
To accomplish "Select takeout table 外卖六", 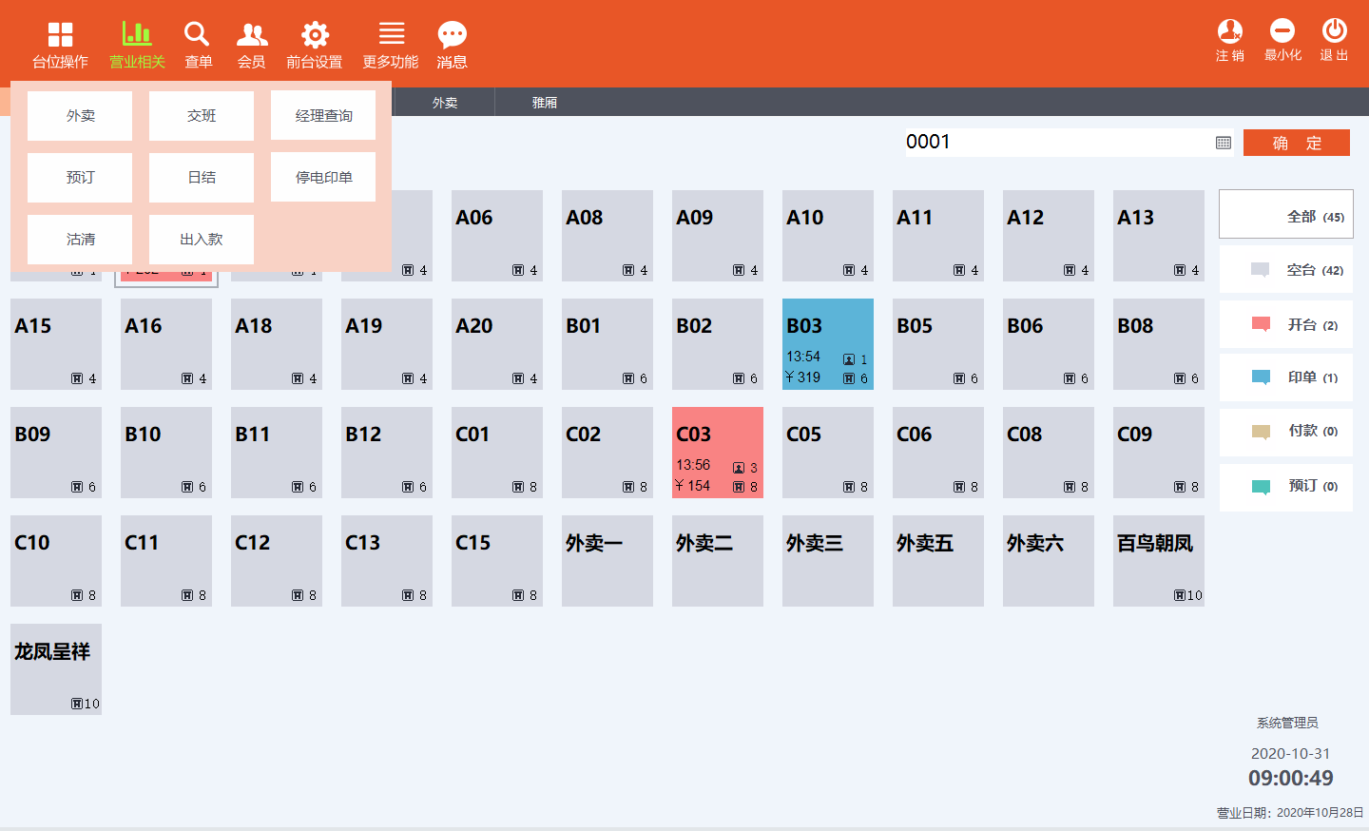I will point(1049,561).
